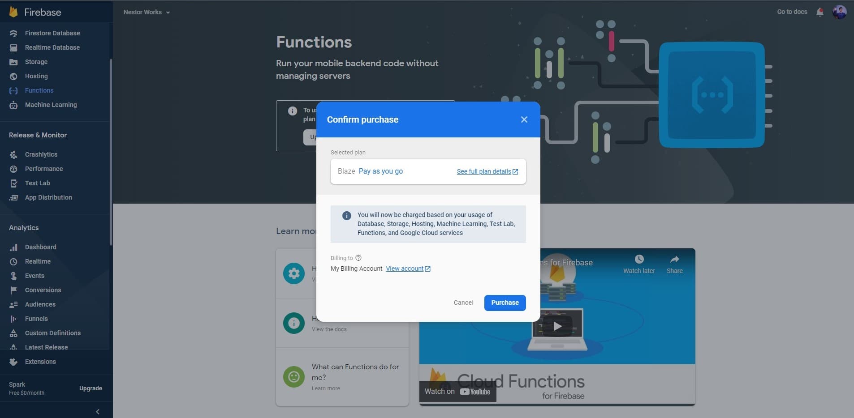Viewport: 854px width, 418px height.
Task: Click the Watch later clock icon
Action: [x=639, y=260]
